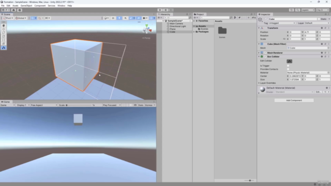Open the Gizmos button in Game view
Image resolution: width=331 pixels, height=186 pixels.
point(148,105)
